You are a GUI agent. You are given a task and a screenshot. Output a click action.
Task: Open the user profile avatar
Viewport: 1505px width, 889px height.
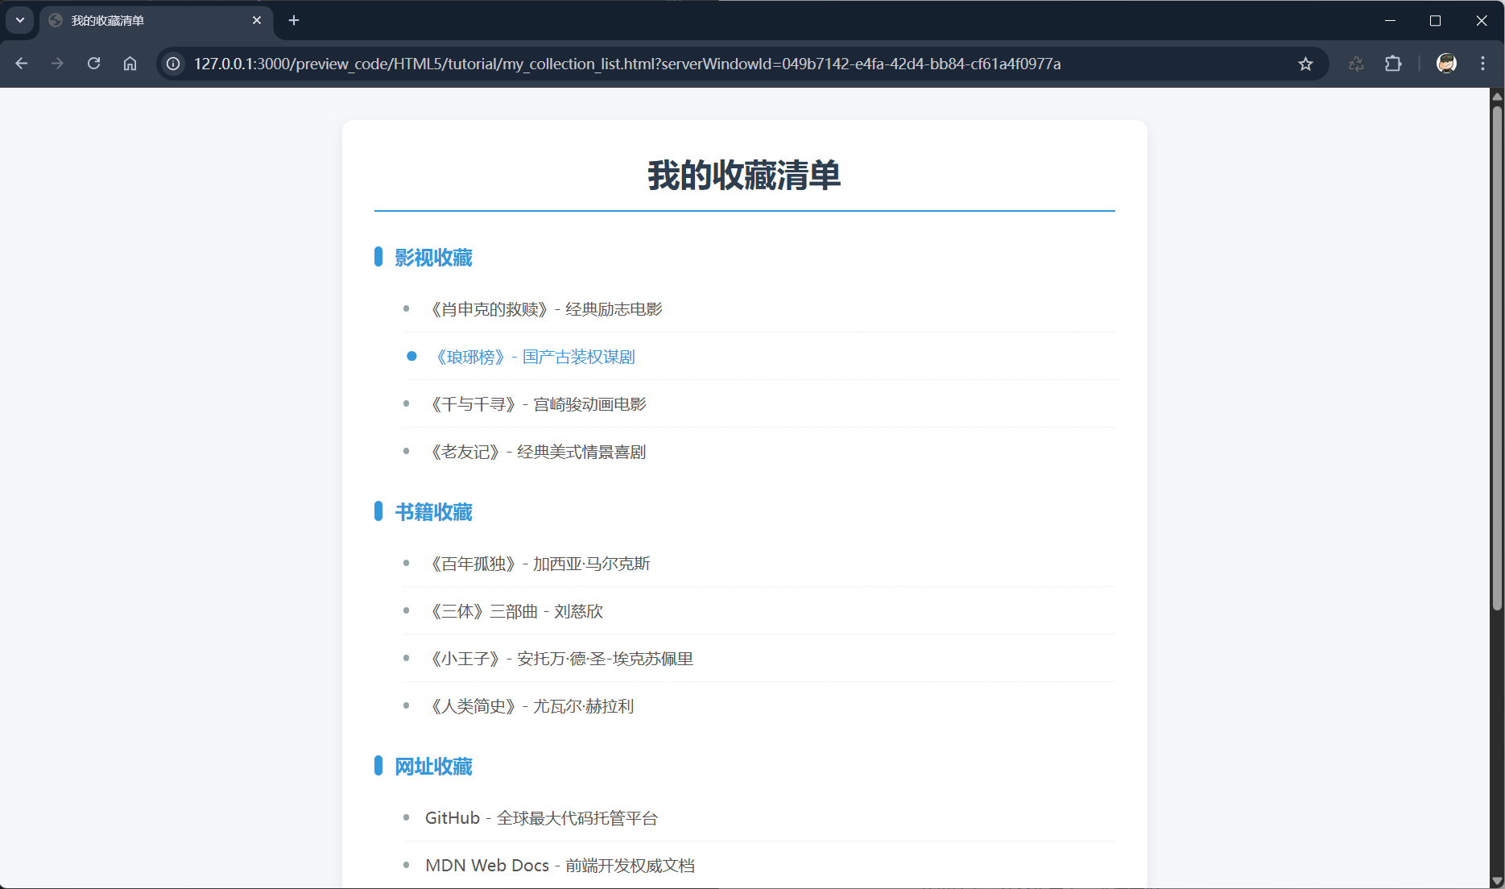pos(1446,64)
